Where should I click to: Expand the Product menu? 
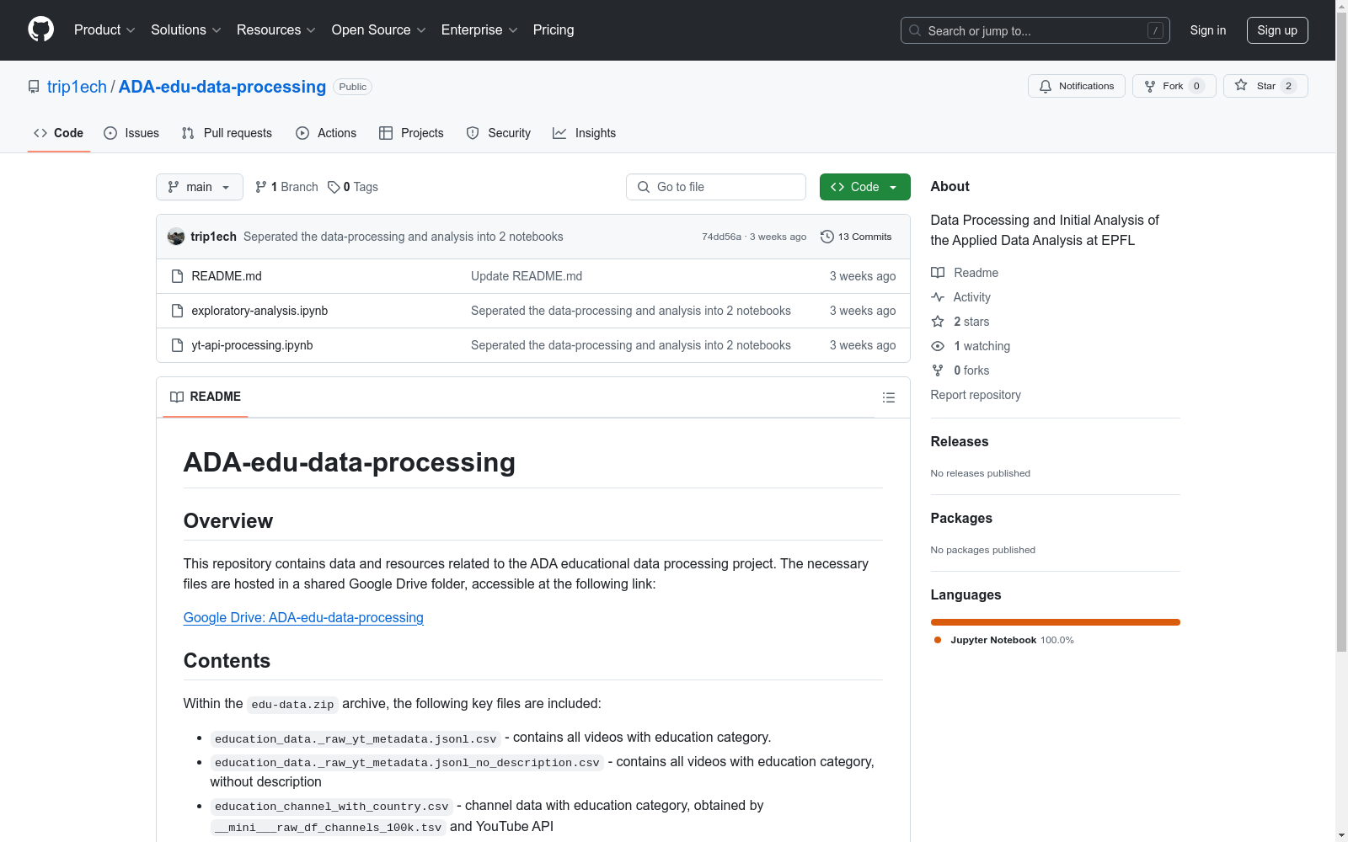[x=104, y=29]
